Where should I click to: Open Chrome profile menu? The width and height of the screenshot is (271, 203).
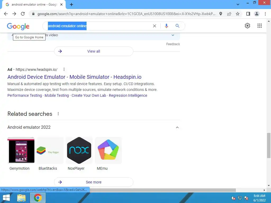[x=257, y=14]
